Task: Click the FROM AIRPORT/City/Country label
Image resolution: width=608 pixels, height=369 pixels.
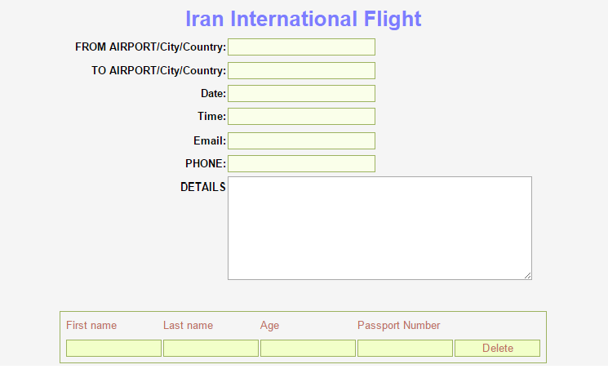Action: pos(150,47)
